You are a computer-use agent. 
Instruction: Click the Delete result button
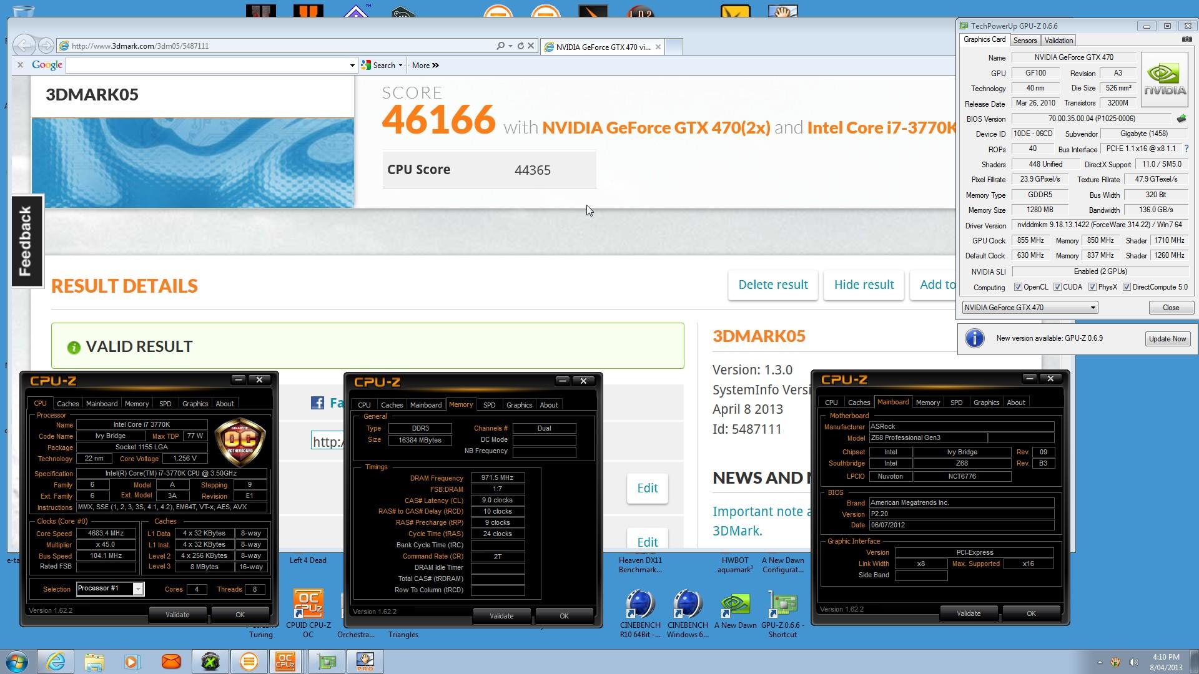tap(773, 285)
